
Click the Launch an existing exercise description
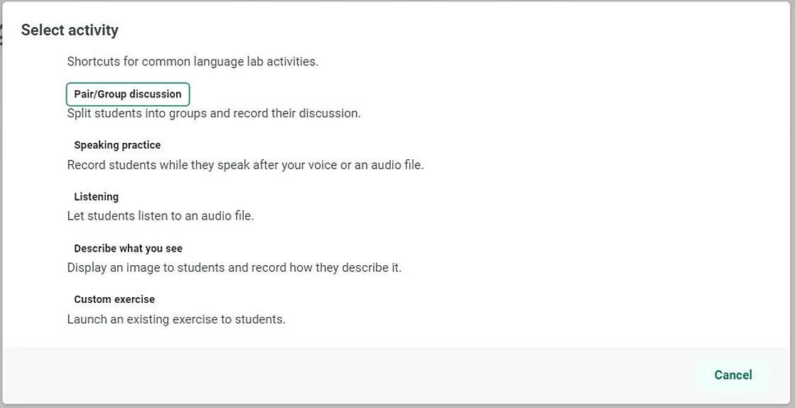tap(176, 319)
